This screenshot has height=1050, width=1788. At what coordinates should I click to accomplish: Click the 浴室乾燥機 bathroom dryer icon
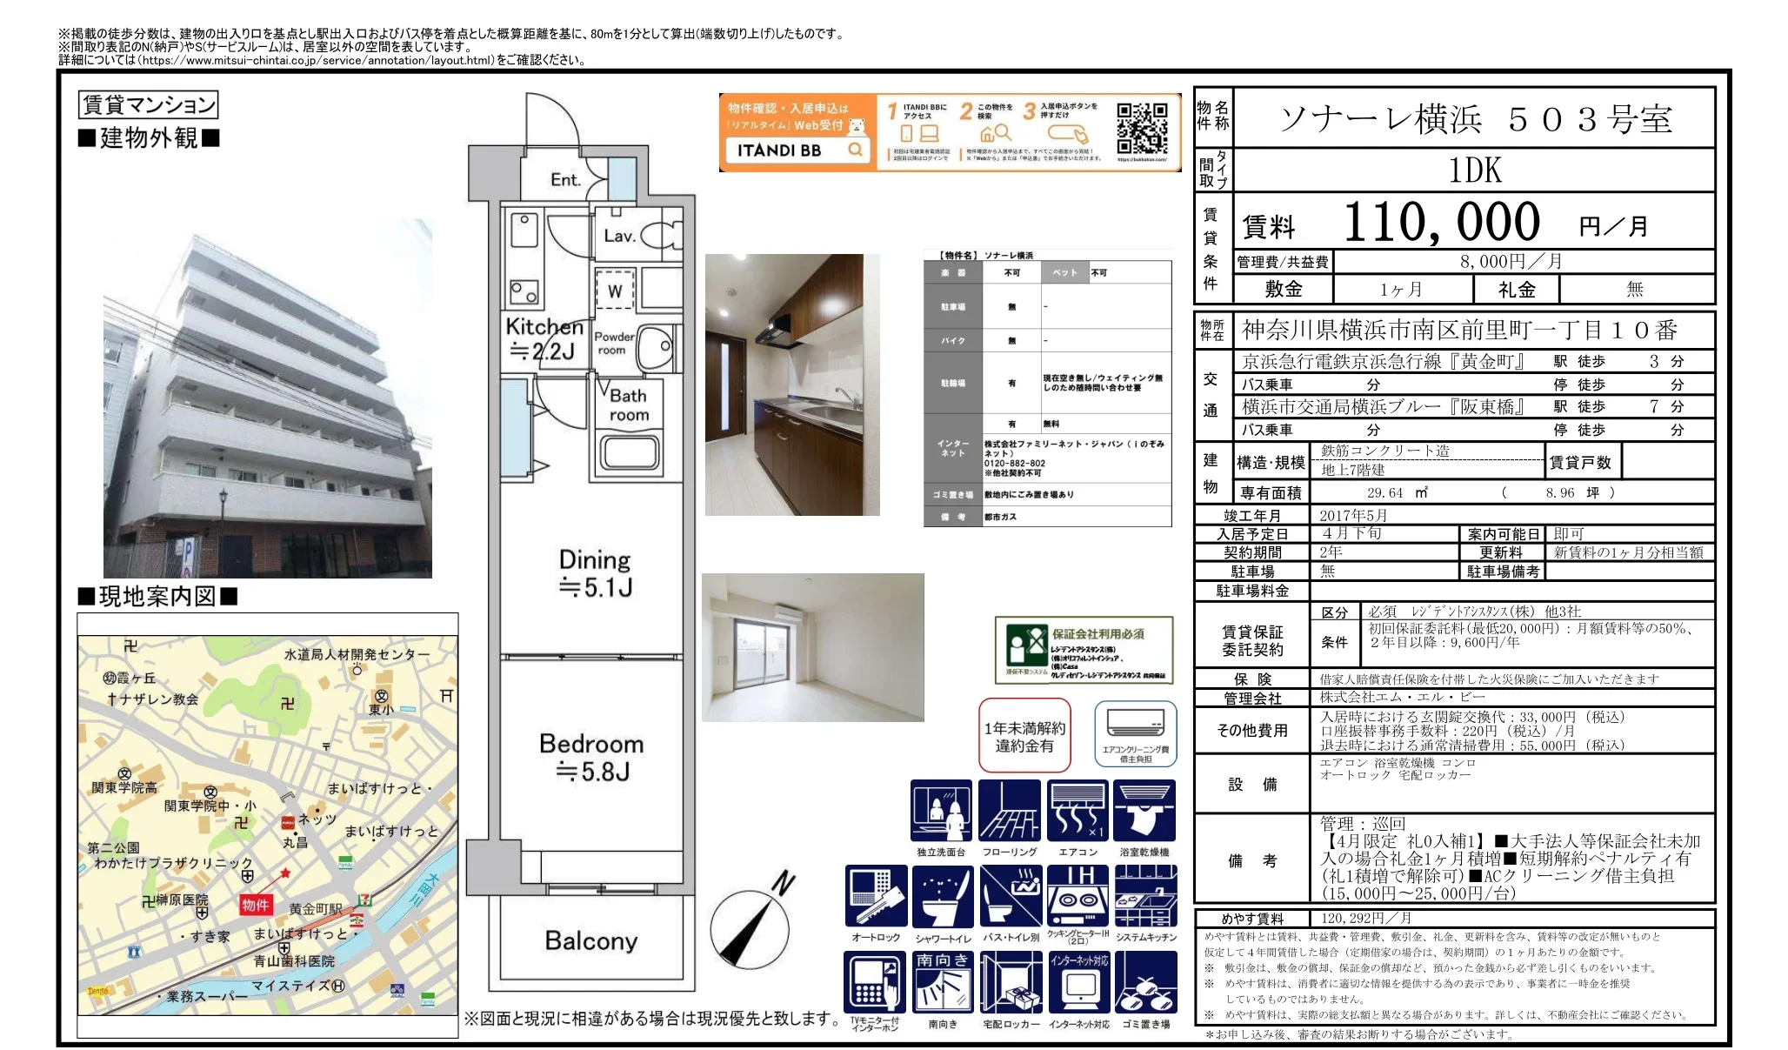tap(1144, 811)
